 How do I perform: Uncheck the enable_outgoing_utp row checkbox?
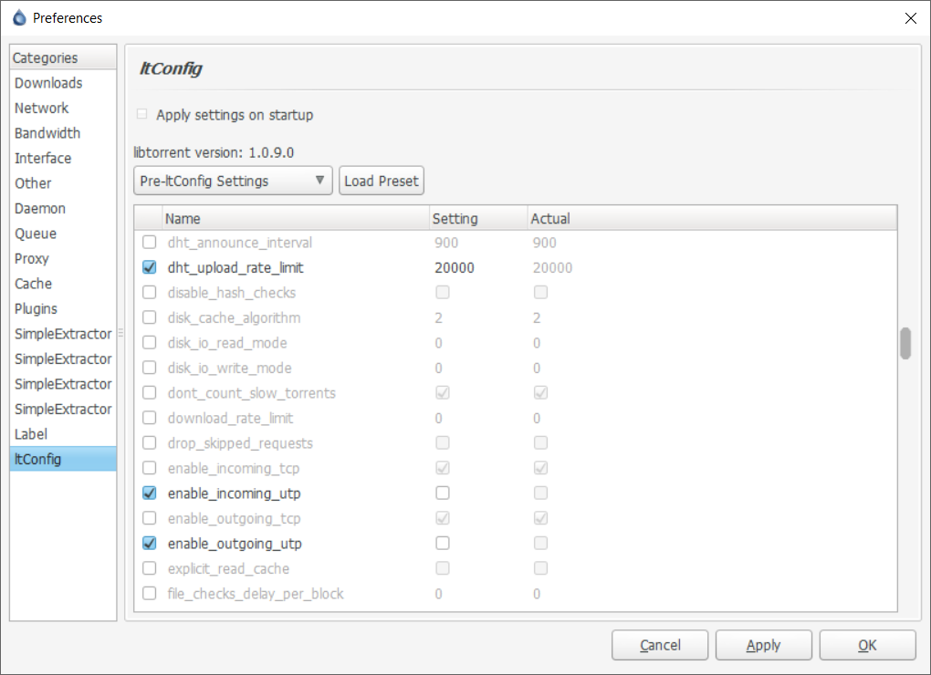coord(150,543)
